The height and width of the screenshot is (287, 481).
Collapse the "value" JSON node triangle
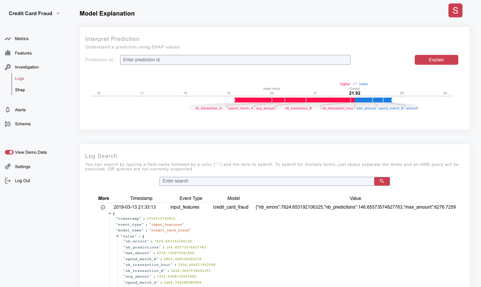[117, 236]
